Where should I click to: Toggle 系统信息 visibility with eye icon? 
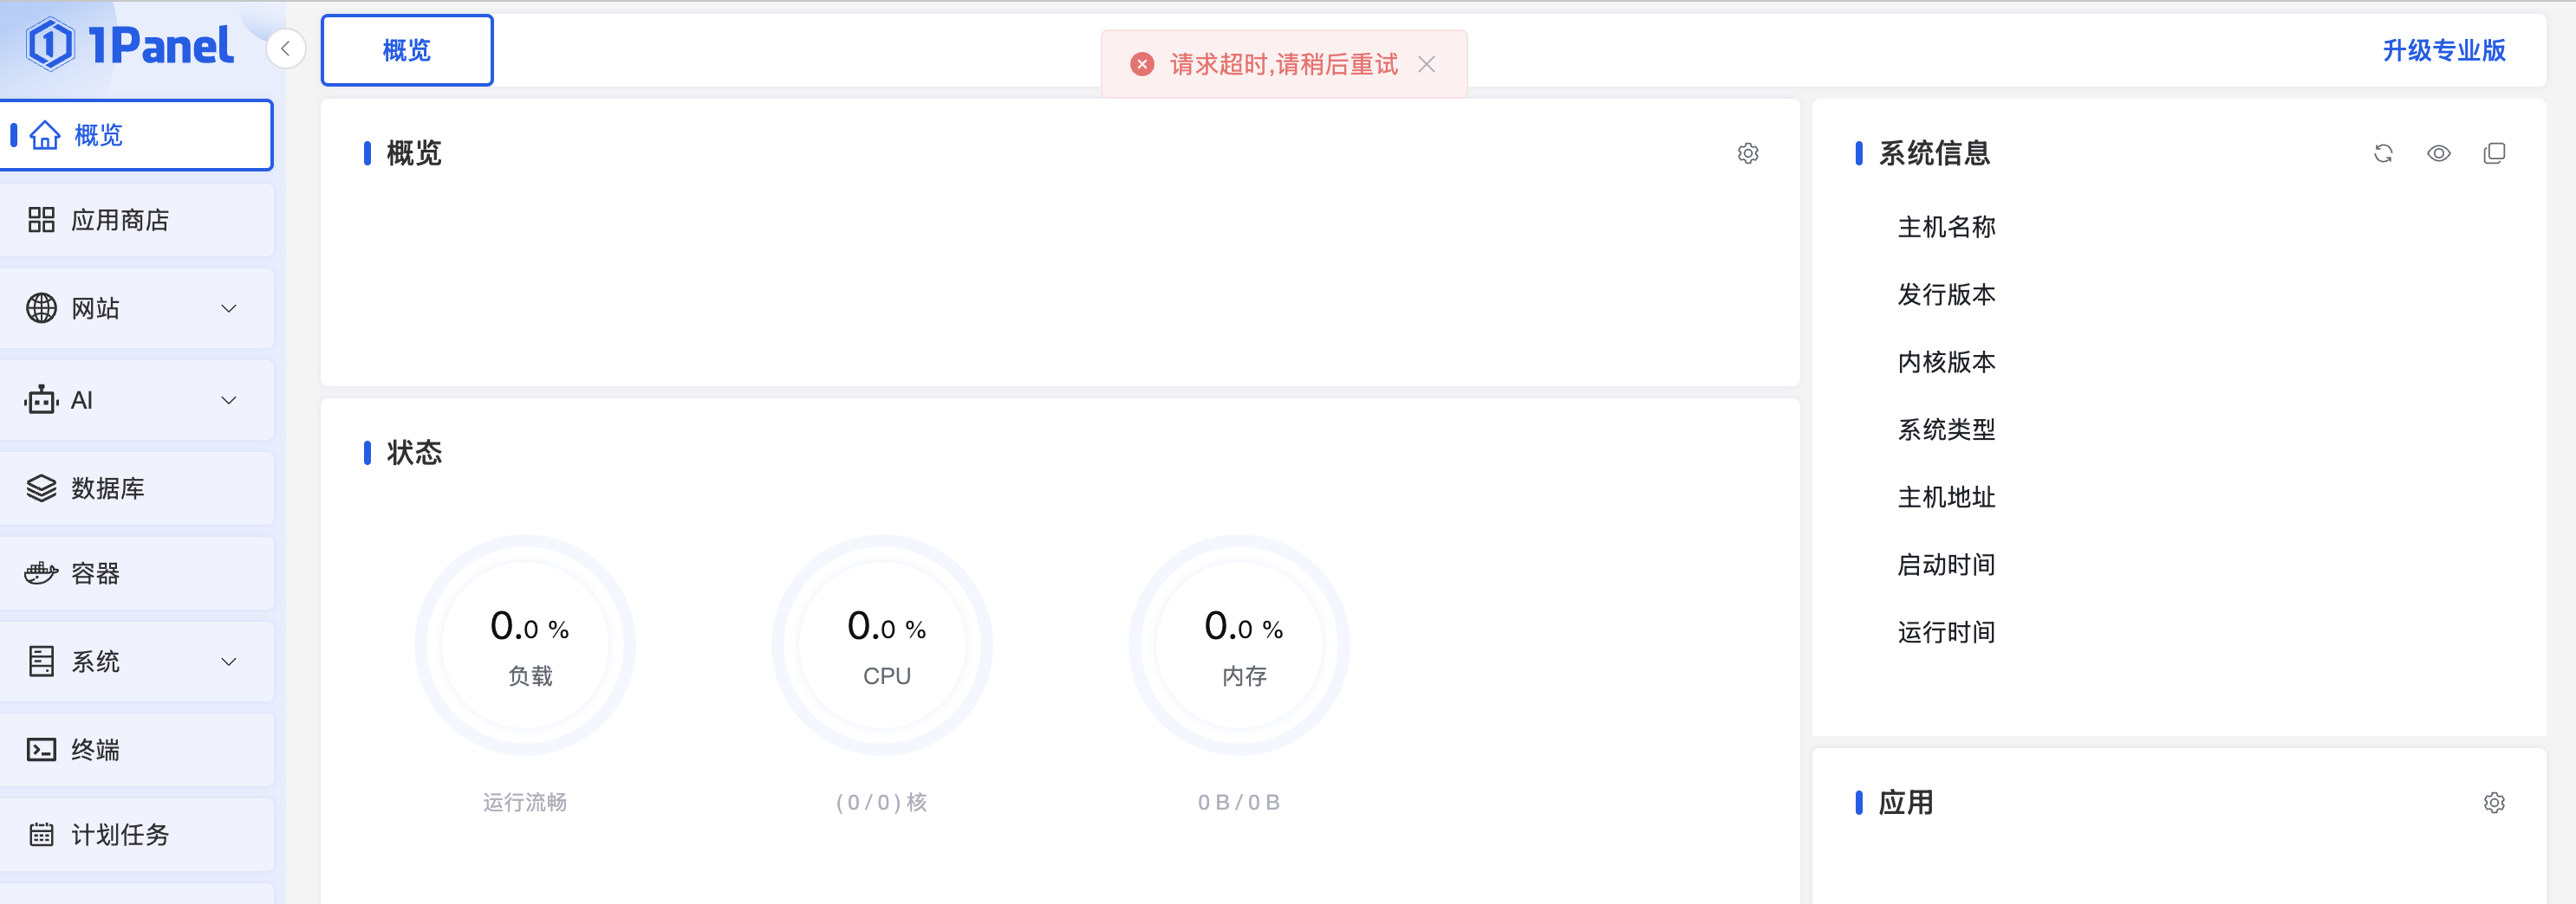tap(2438, 152)
